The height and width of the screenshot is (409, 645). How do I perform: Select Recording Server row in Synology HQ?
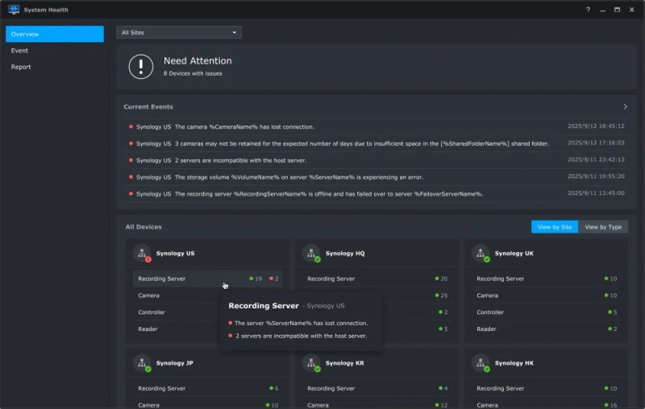377,279
